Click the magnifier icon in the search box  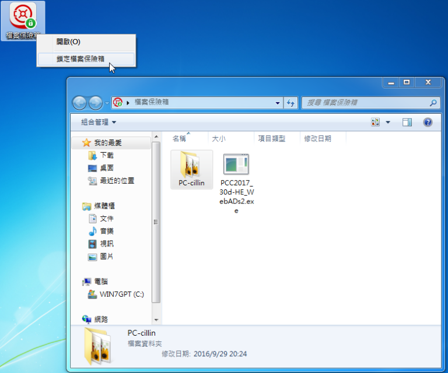pos(433,103)
